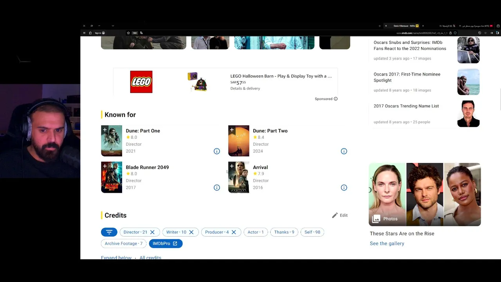
Task: Open Oscars Snubs and Surprises list
Action: click(x=410, y=45)
